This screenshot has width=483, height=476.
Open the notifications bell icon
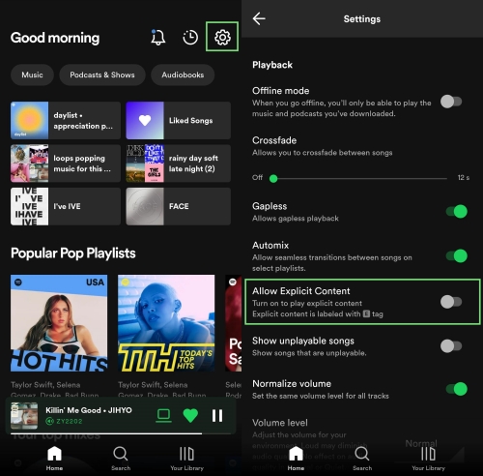point(157,37)
